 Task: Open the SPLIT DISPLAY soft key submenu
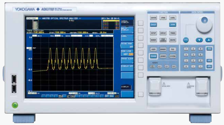click(x=127, y=30)
